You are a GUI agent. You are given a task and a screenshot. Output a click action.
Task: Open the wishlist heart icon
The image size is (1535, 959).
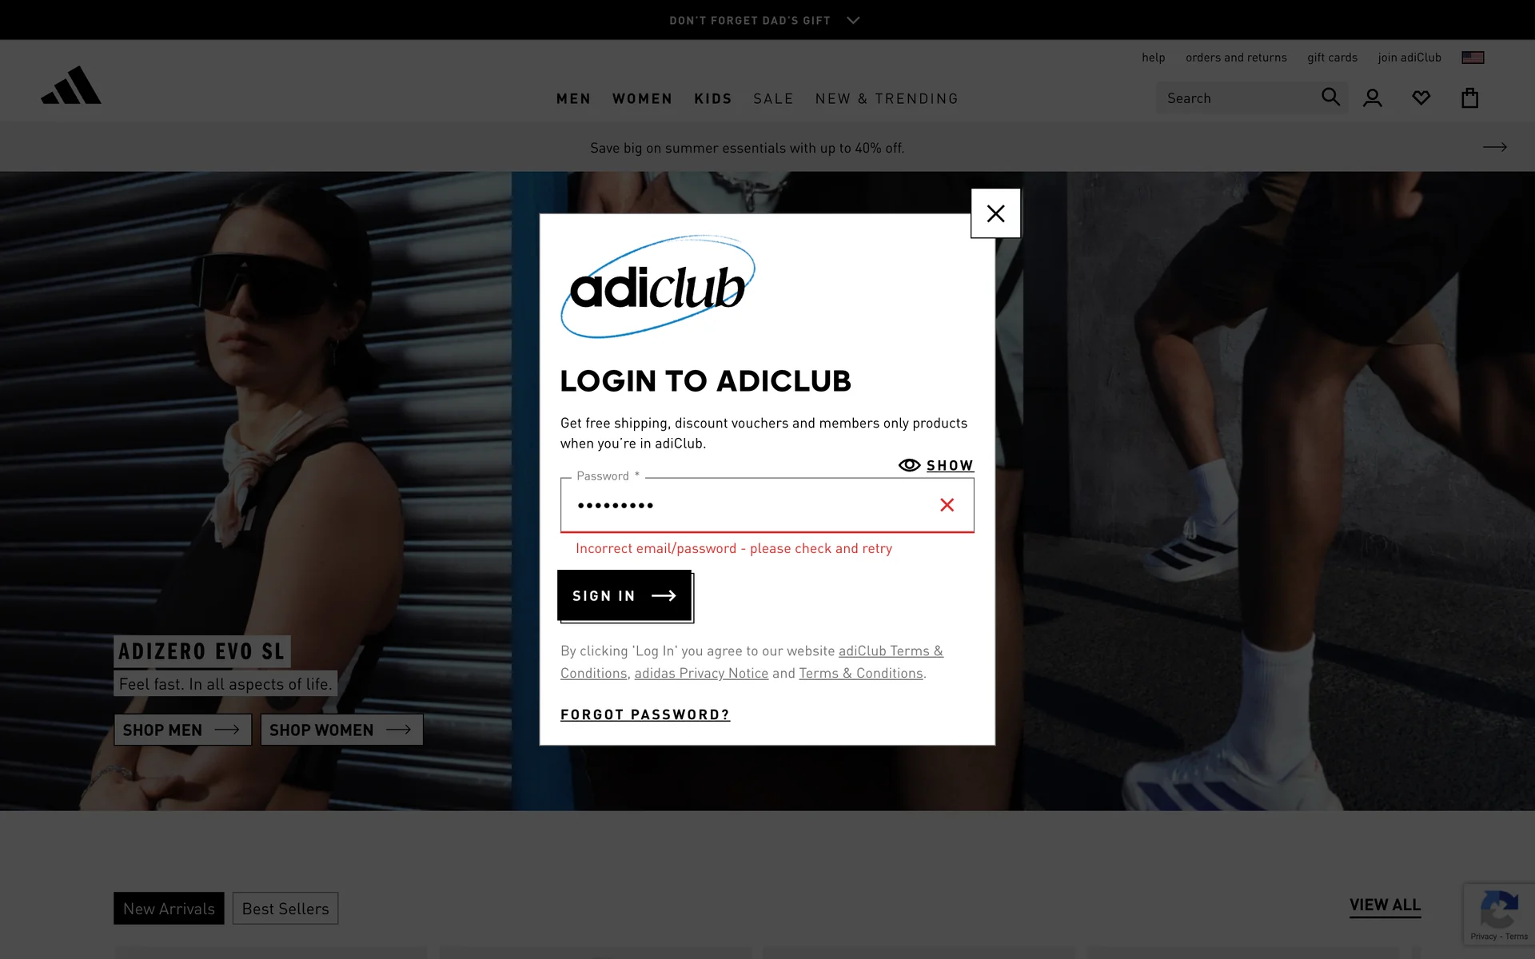pos(1421,98)
